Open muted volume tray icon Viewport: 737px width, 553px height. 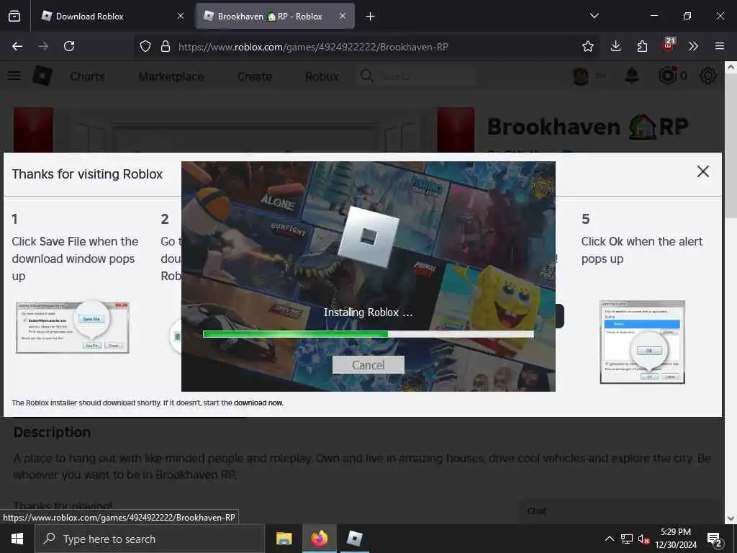coord(643,539)
